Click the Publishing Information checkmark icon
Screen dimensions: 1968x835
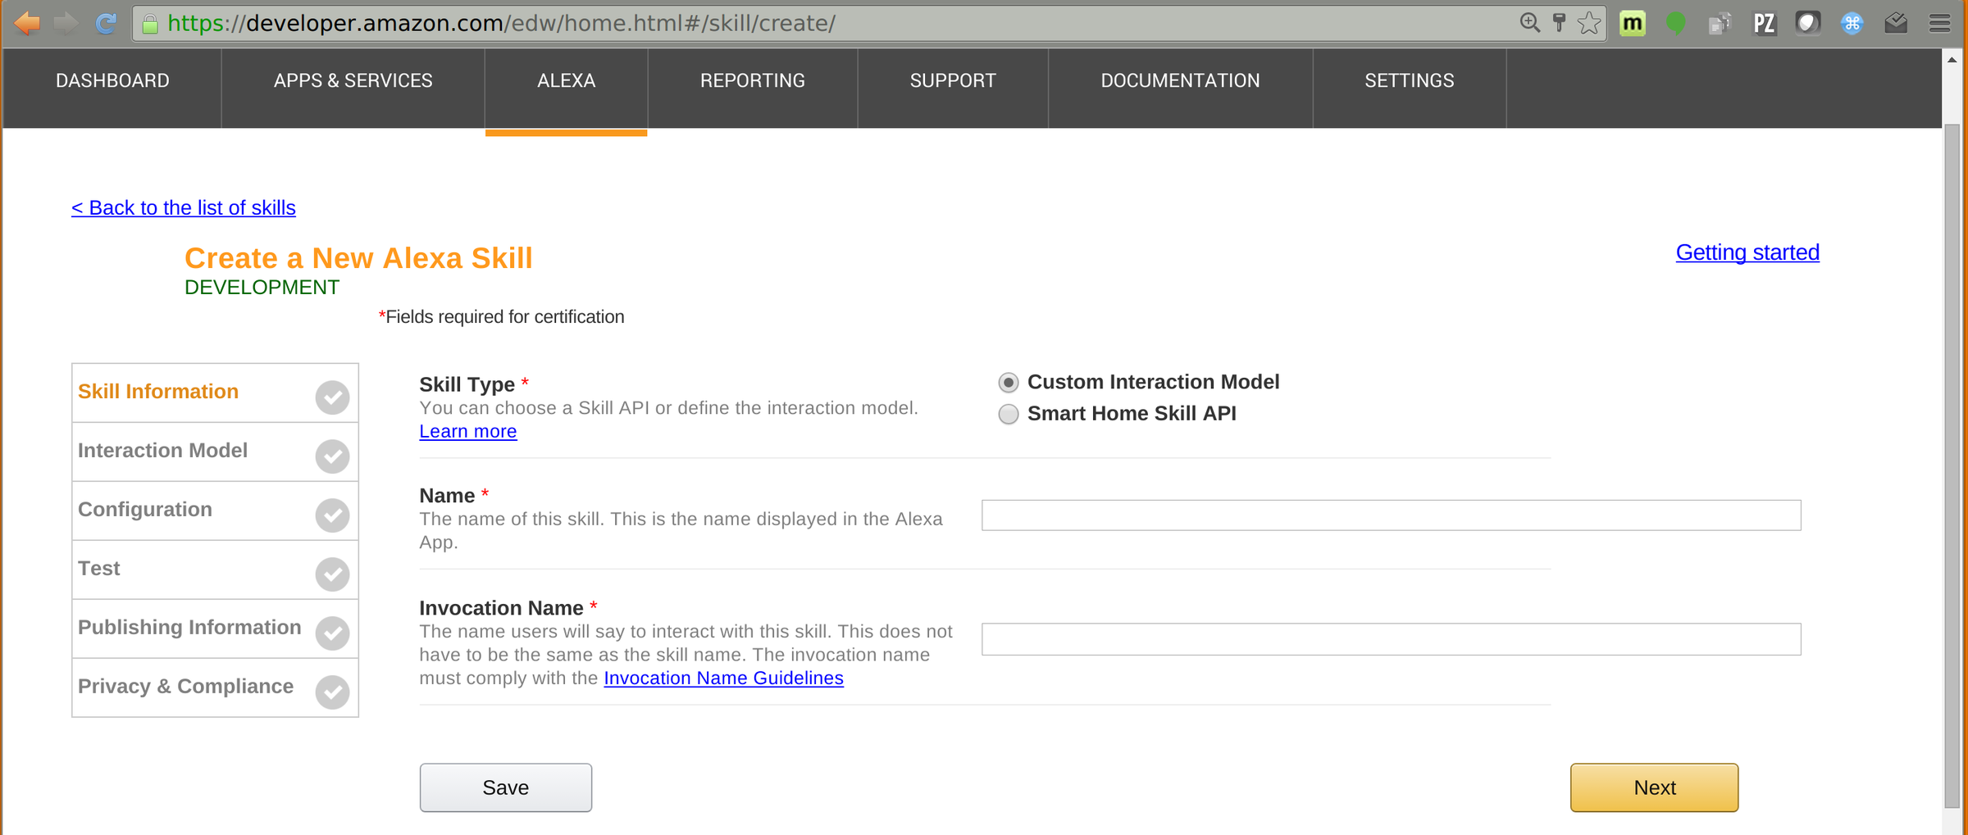click(332, 633)
